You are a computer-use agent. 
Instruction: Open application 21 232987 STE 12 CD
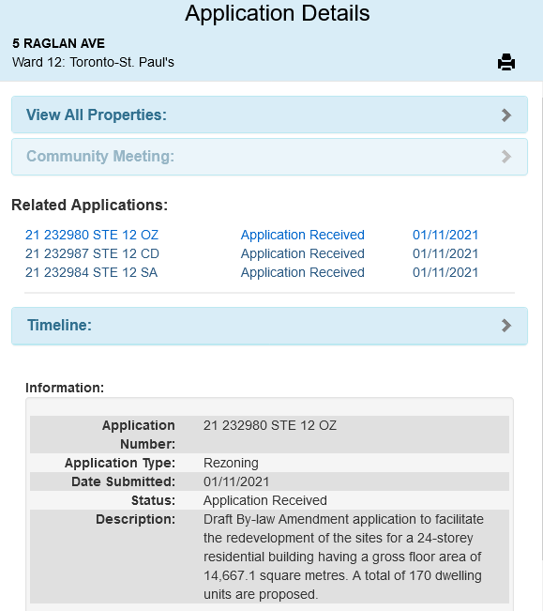point(92,253)
